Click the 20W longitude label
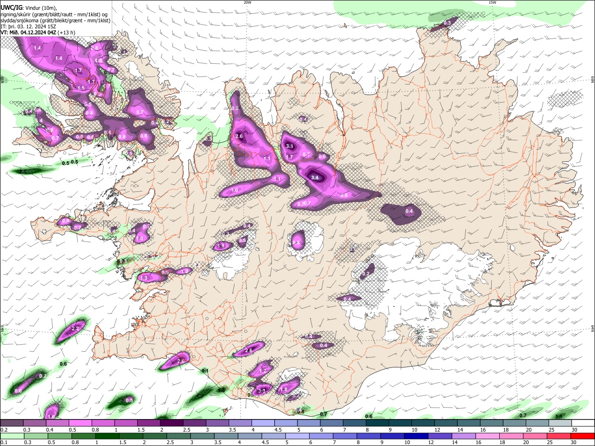Screen dimensions: 595x446 [247, 2]
